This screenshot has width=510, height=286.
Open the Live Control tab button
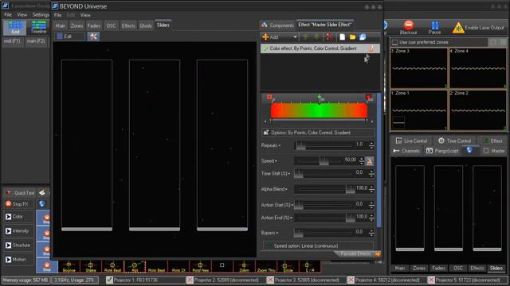click(411, 141)
